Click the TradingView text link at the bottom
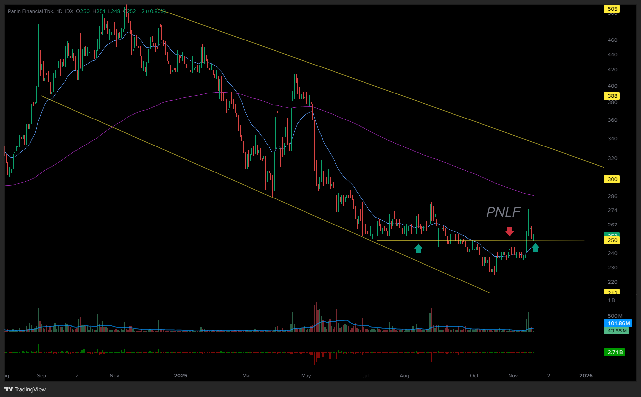Viewport: 641px width, 397px height. (30, 389)
